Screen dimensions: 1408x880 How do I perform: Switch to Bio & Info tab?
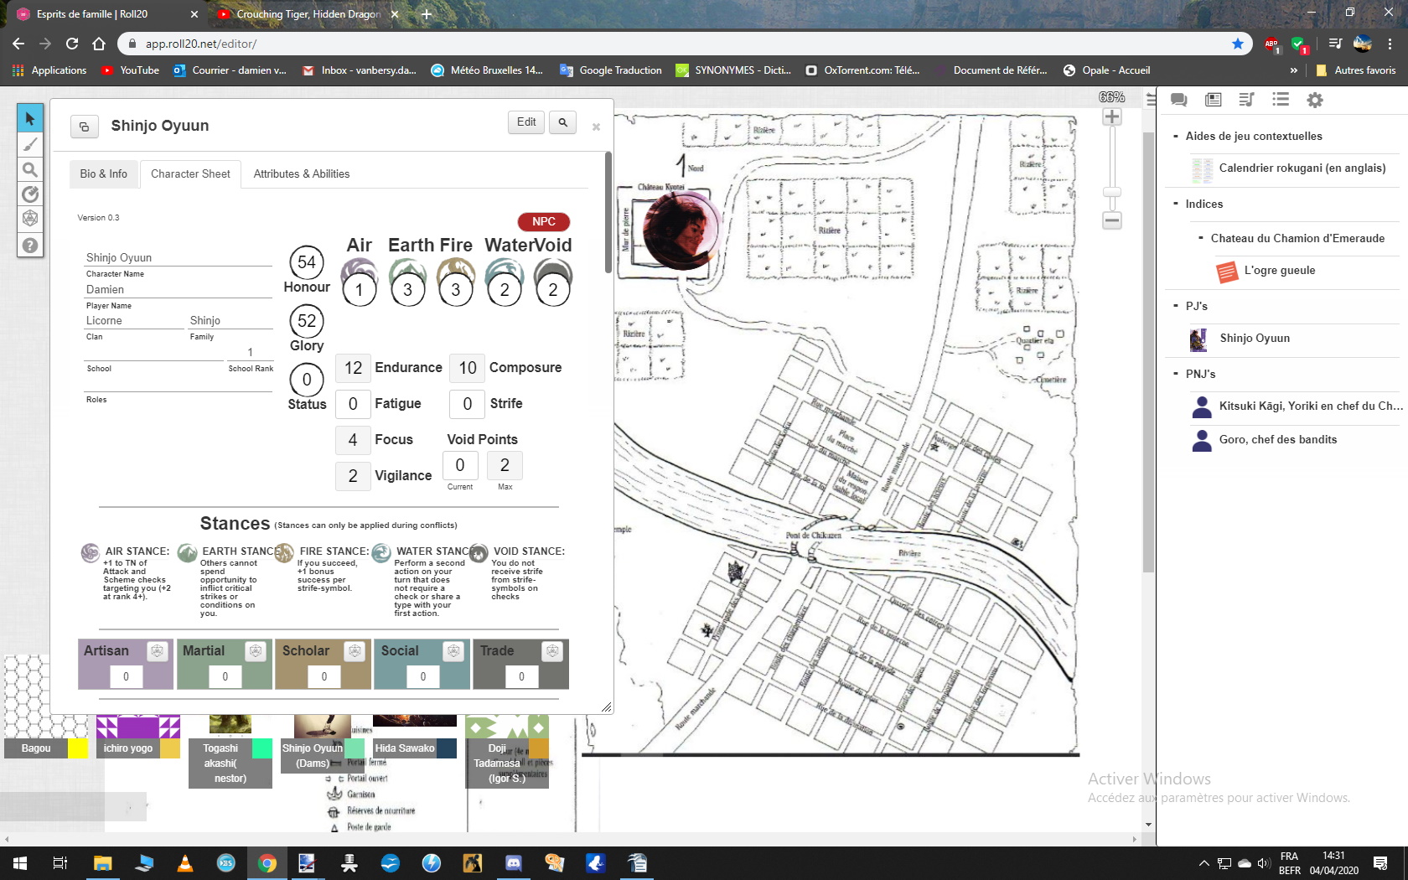coord(104,173)
